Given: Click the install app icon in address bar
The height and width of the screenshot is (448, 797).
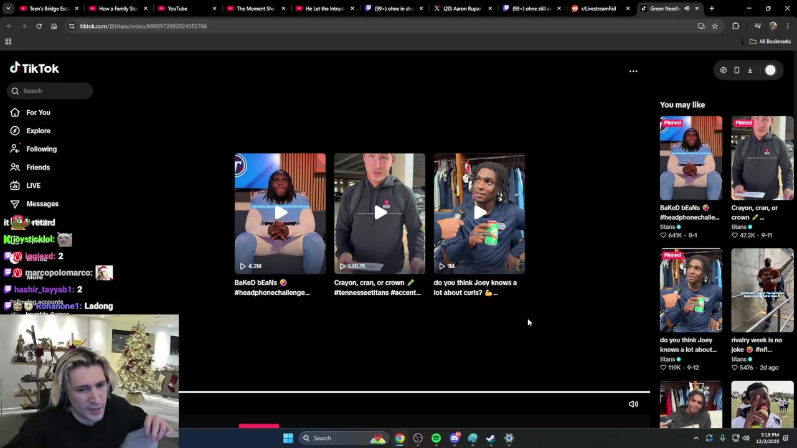Looking at the screenshot, I should [701, 26].
